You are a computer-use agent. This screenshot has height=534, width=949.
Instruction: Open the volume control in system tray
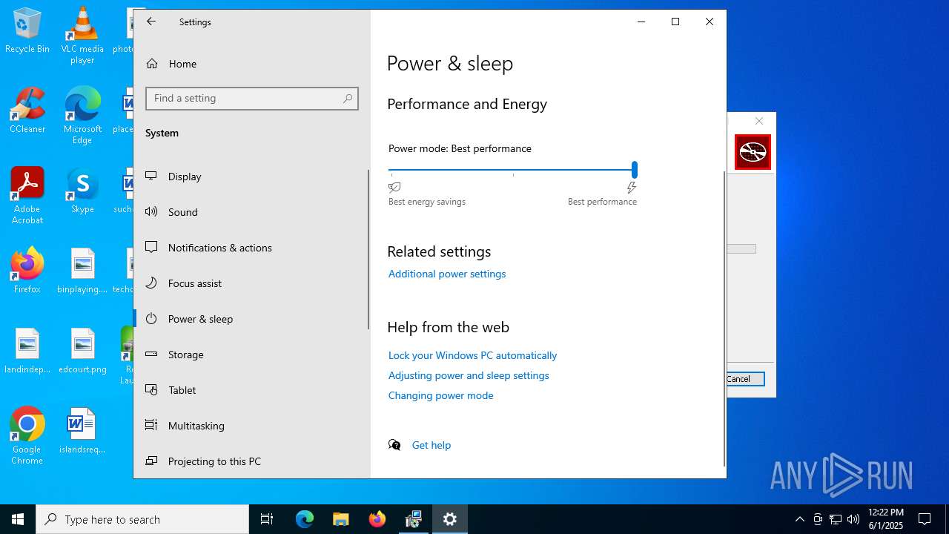pos(853,519)
